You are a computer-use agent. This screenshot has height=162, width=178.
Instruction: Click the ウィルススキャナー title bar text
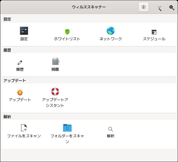pyautogui.click(x=89, y=7)
